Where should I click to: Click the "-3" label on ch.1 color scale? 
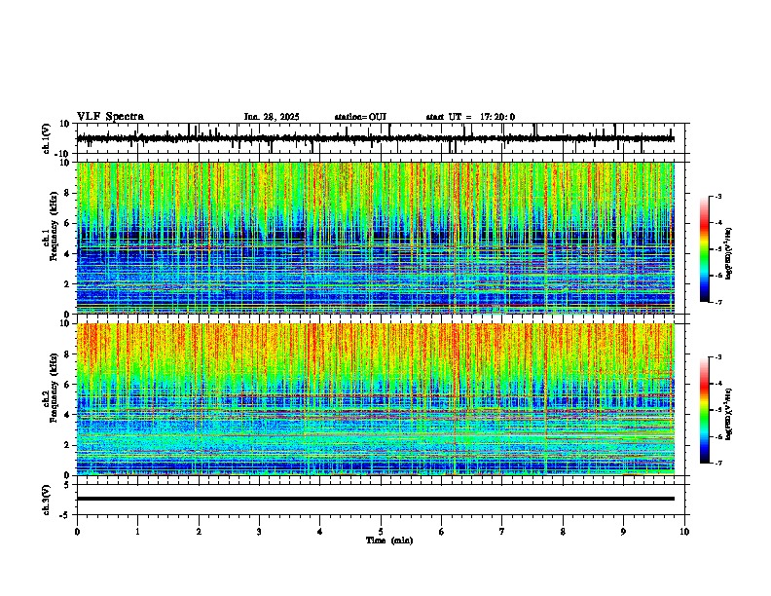point(718,196)
